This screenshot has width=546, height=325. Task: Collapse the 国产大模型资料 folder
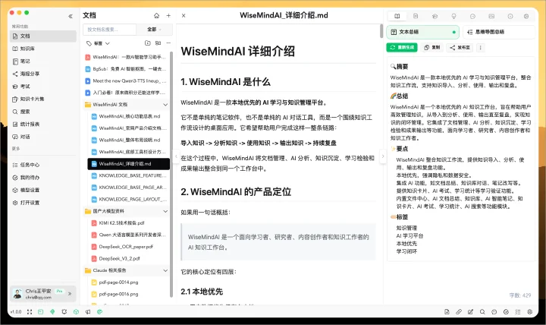click(x=165, y=211)
